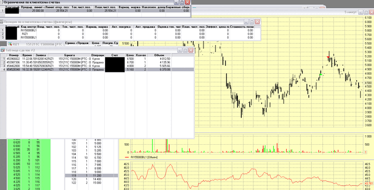
Task: Click the green buy marker on price chart
Action: point(320,74)
